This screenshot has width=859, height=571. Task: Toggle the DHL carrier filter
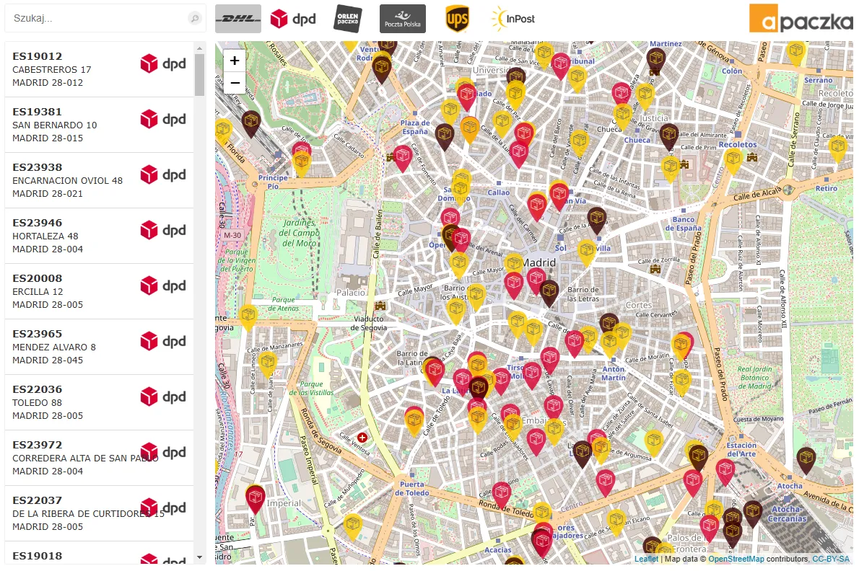(238, 19)
